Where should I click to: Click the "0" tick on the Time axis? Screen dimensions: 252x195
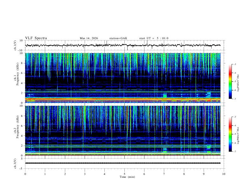click(25, 174)
